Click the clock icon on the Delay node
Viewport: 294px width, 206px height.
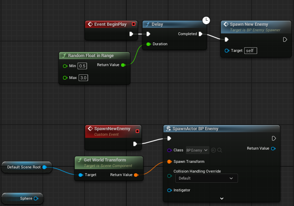point(206,21)
